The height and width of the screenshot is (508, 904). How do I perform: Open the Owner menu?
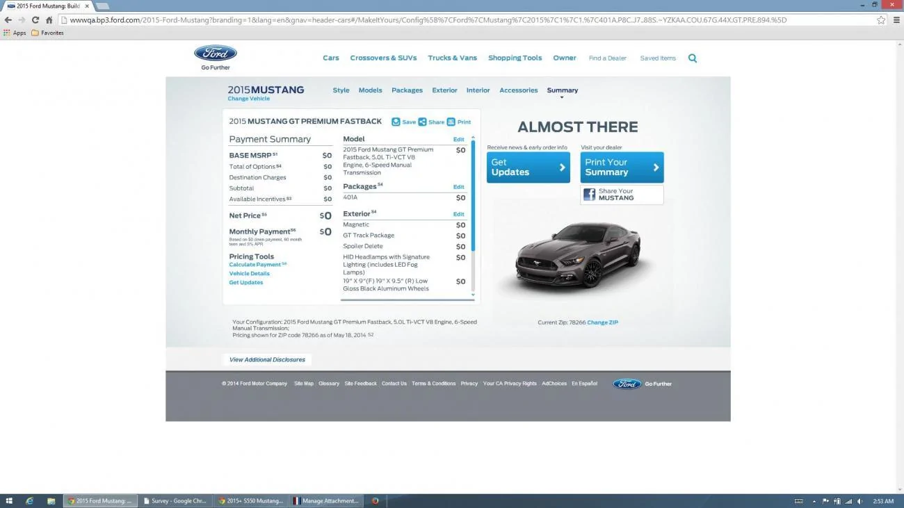pos(565,58)
